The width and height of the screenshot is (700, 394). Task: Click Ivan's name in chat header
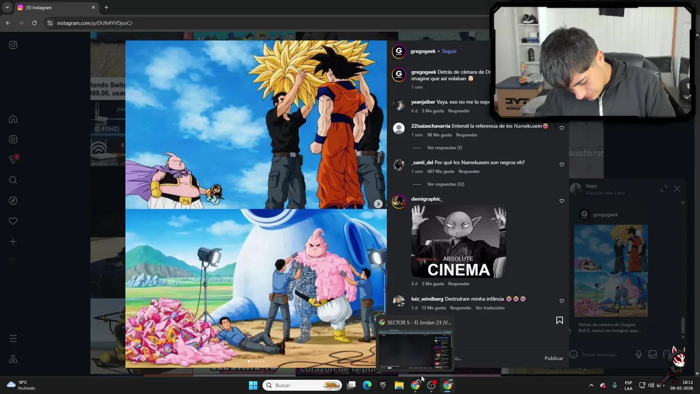tap(591, 186)
